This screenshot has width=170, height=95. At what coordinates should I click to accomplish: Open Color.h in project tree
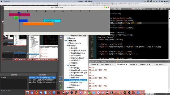point(74,48)
